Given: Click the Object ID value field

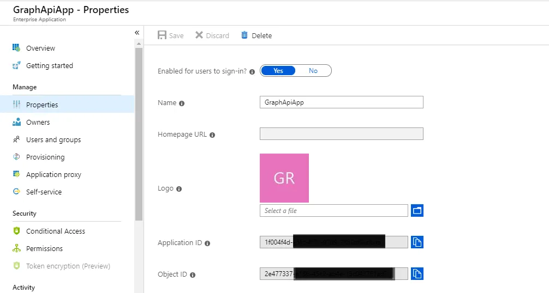Looking at the screenshot, I should click(x=333, y=274).
